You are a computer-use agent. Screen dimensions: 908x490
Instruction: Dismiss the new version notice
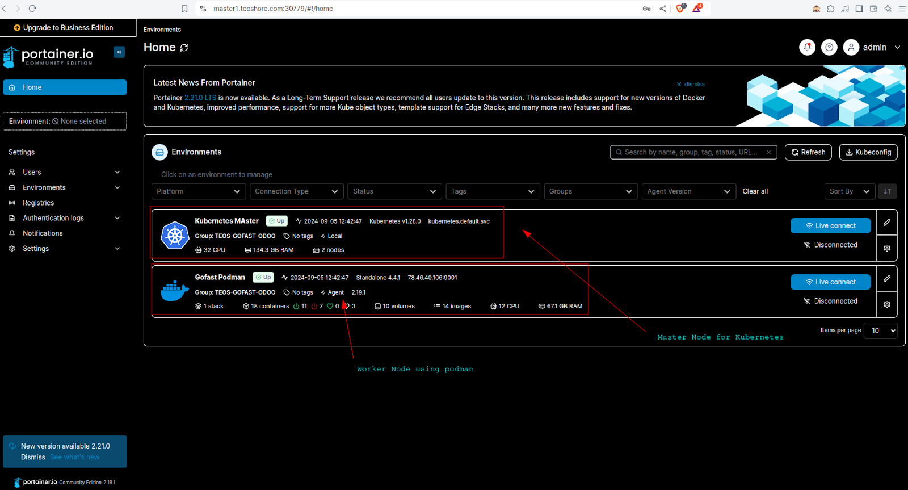(x=33, y=457)
